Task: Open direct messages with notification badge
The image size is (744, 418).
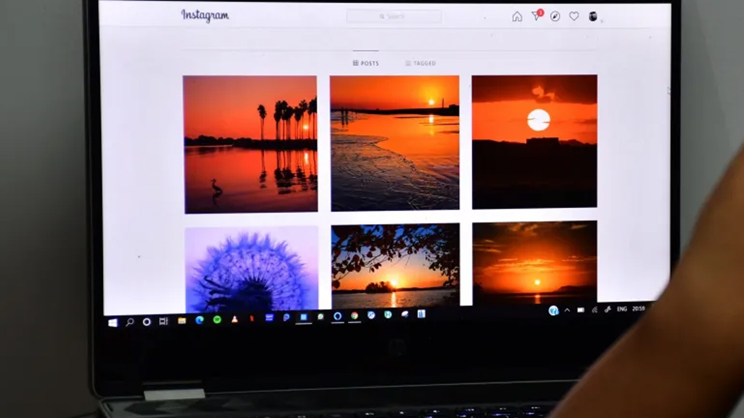Action: [537, 15]
